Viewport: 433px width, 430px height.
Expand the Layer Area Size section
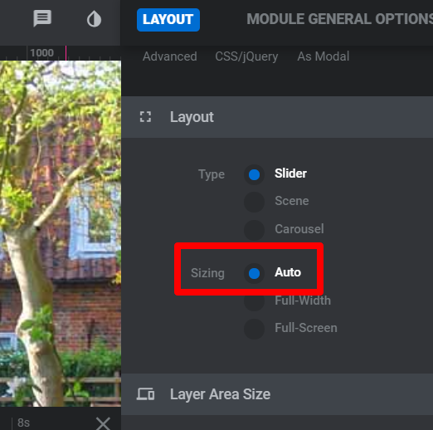coord(277,394)
